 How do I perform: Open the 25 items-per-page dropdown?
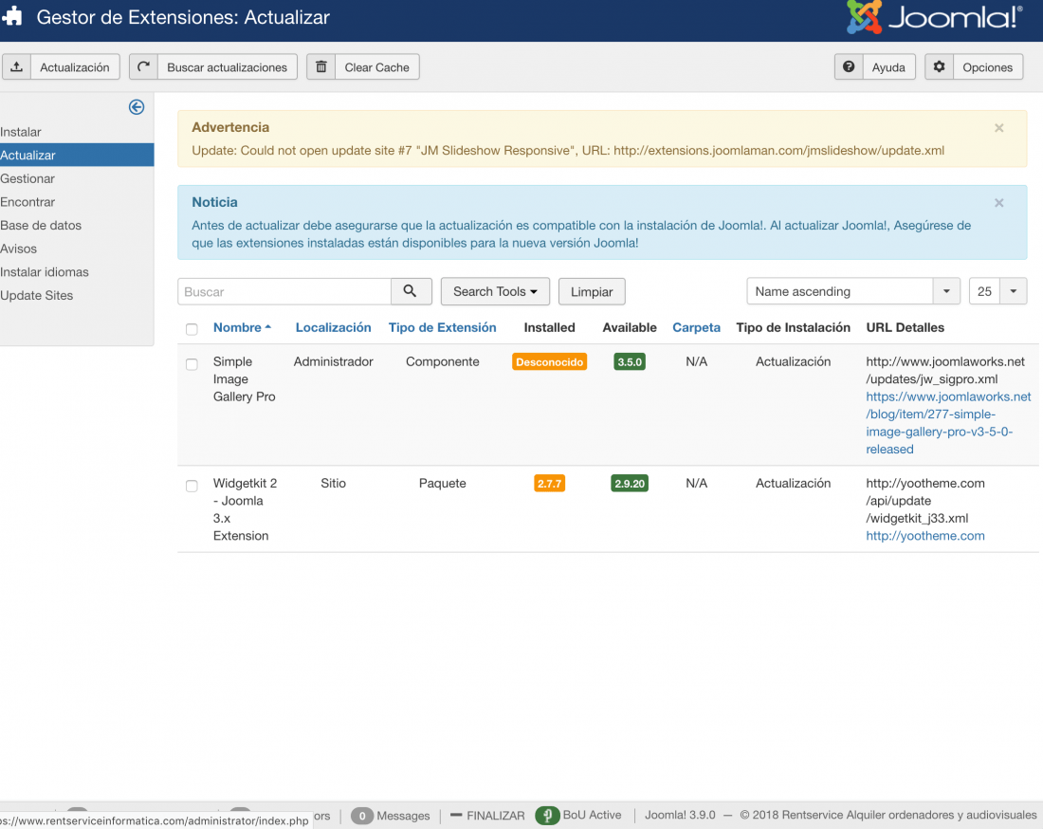997,291
